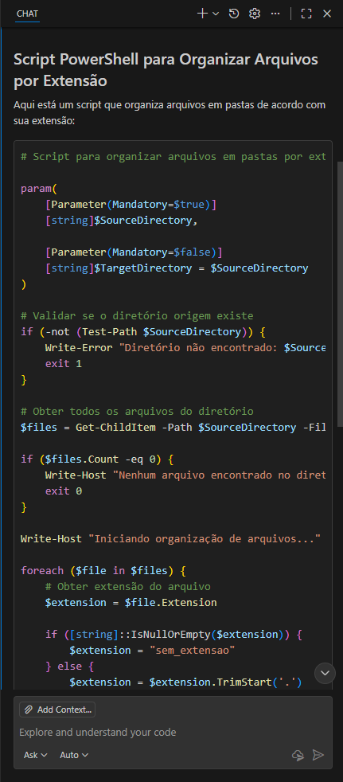Click '$extension = "sem_extensao"' code line
Screen dimensions: 343x782
(x=152, y=651)
